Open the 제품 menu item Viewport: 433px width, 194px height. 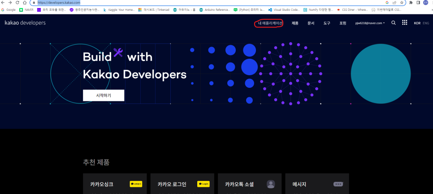point(295,23)
